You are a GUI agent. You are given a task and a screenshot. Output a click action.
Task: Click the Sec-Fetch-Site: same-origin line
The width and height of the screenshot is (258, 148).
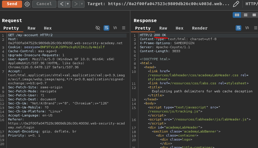click(35, 87)
